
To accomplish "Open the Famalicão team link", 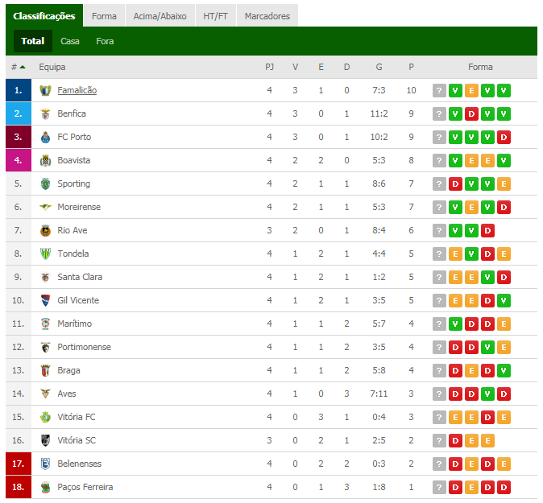I will click(77, 91).
